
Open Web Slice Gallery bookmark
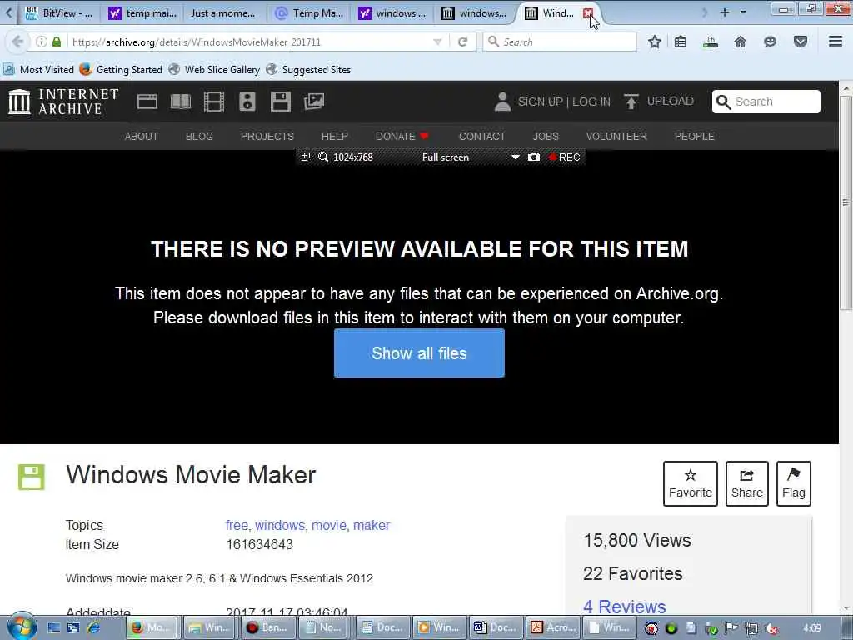point(214,70)
